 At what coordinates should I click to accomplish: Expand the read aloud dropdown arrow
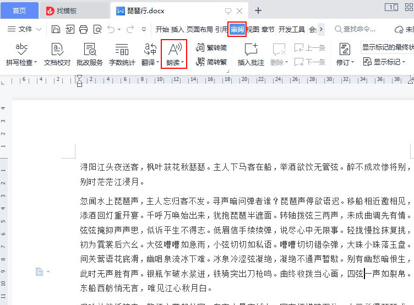tap(182, 62)
